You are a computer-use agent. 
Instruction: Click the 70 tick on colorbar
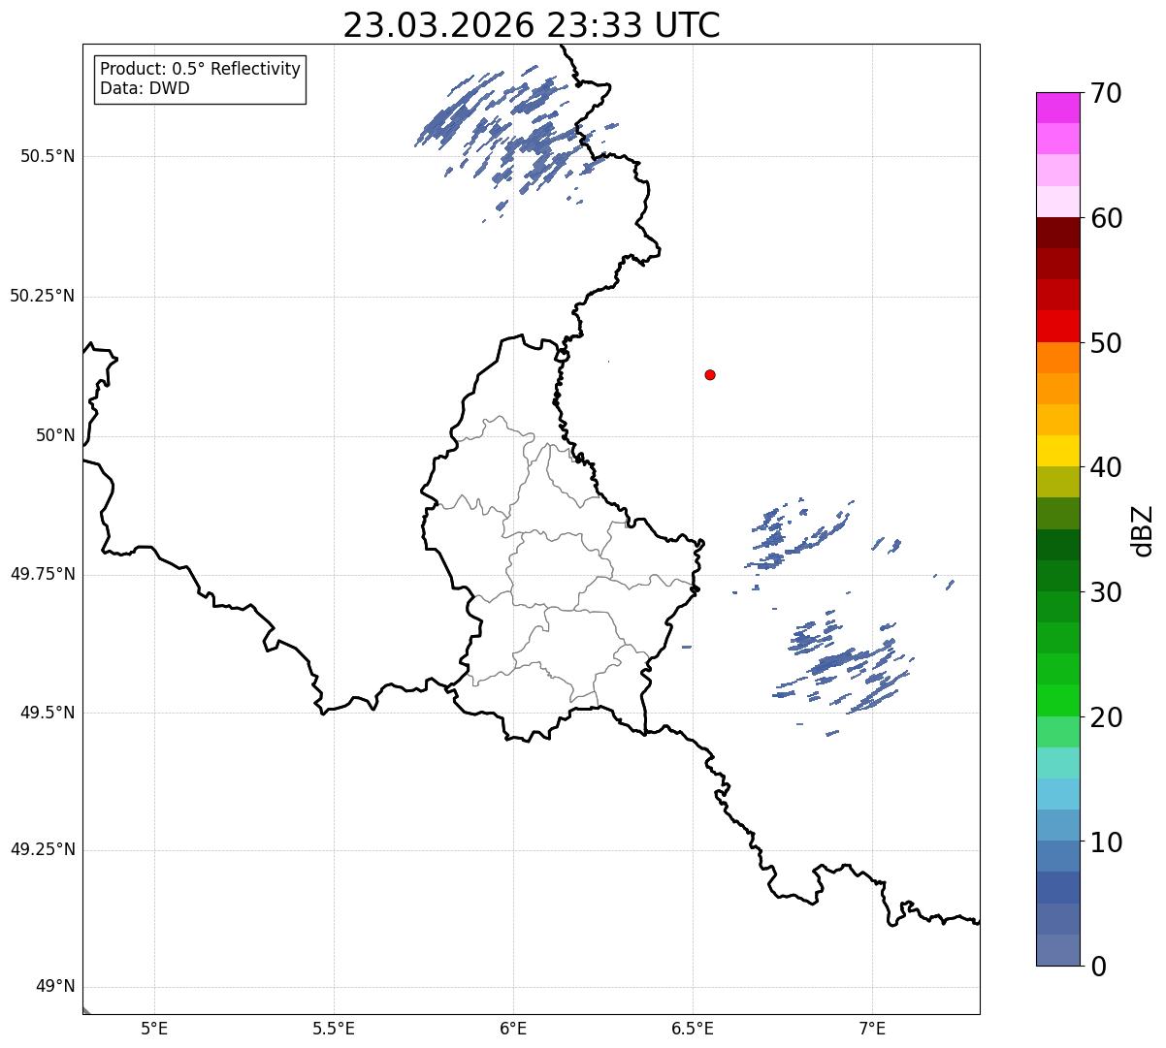coord(1106,93)
